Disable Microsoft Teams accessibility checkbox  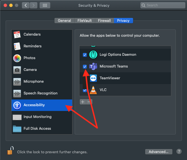click(85, 66)
